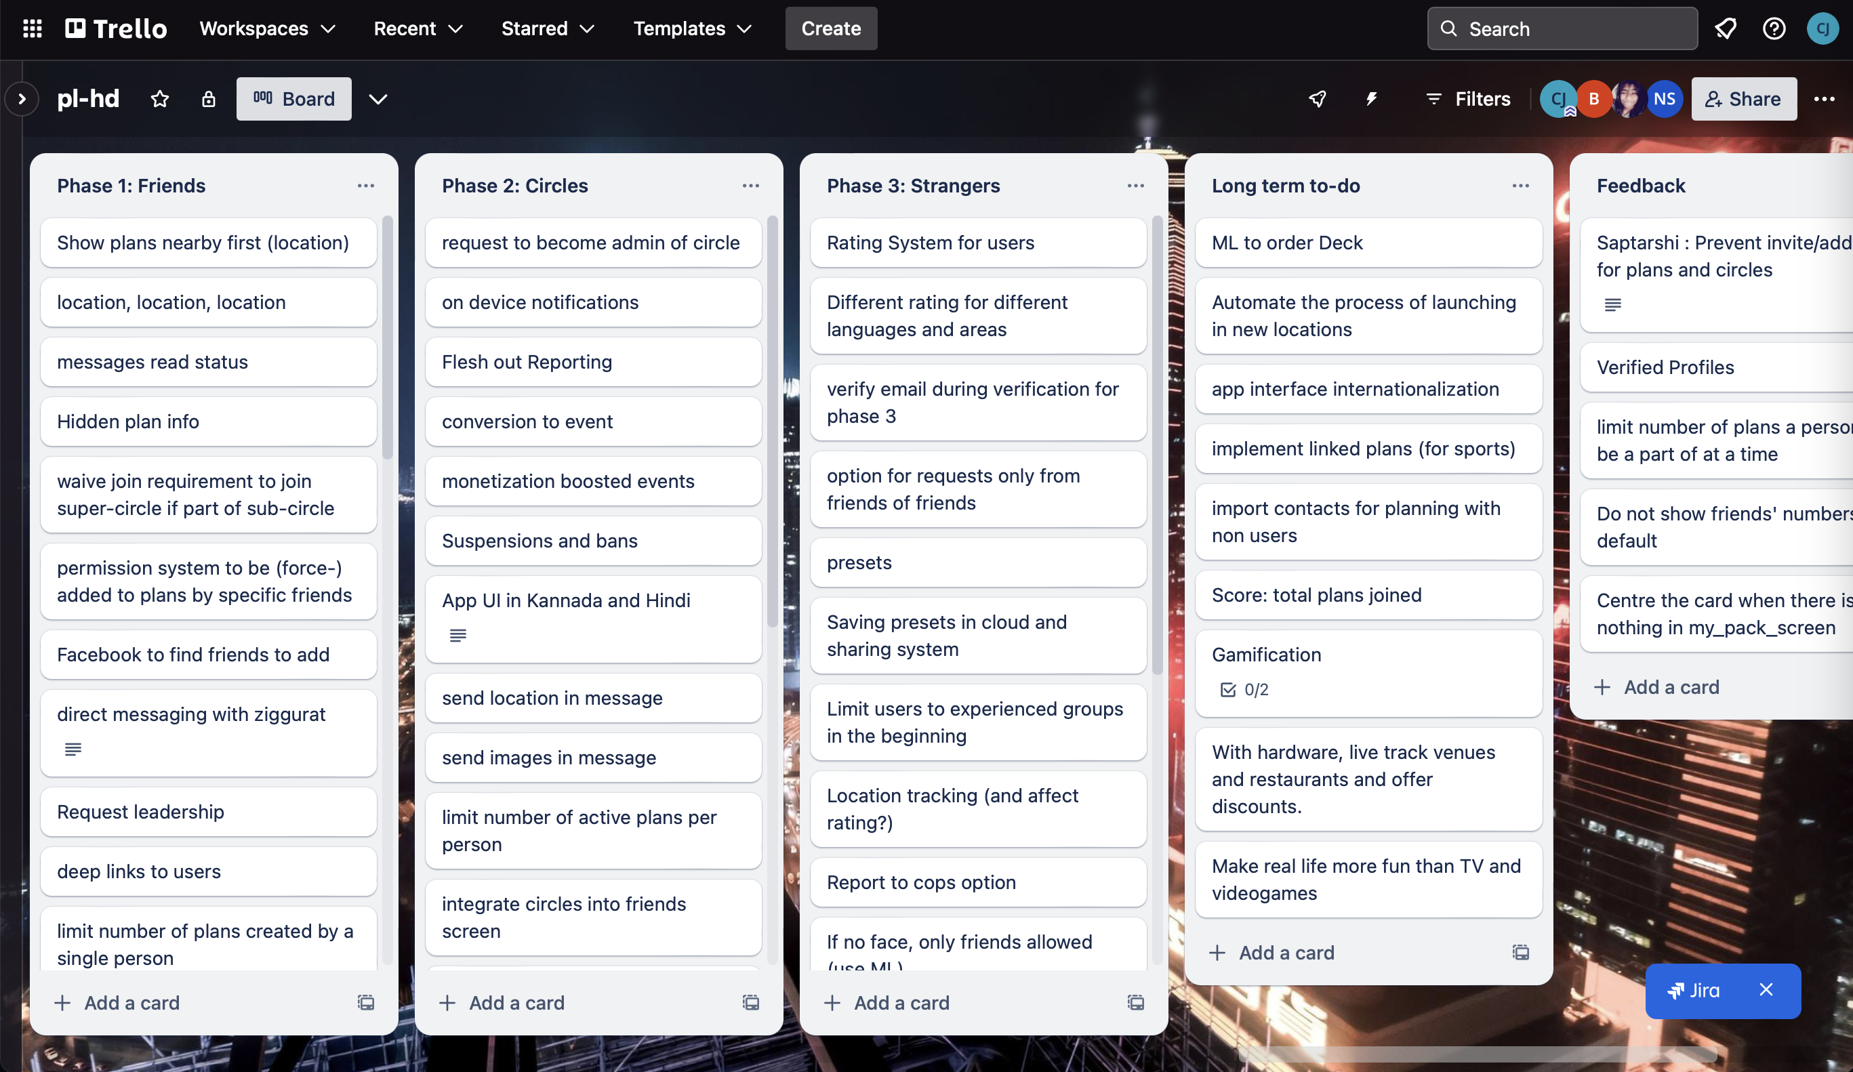Click the Search input field
Screen dimensions: 1853x1072
click(x=1562, y=28)
